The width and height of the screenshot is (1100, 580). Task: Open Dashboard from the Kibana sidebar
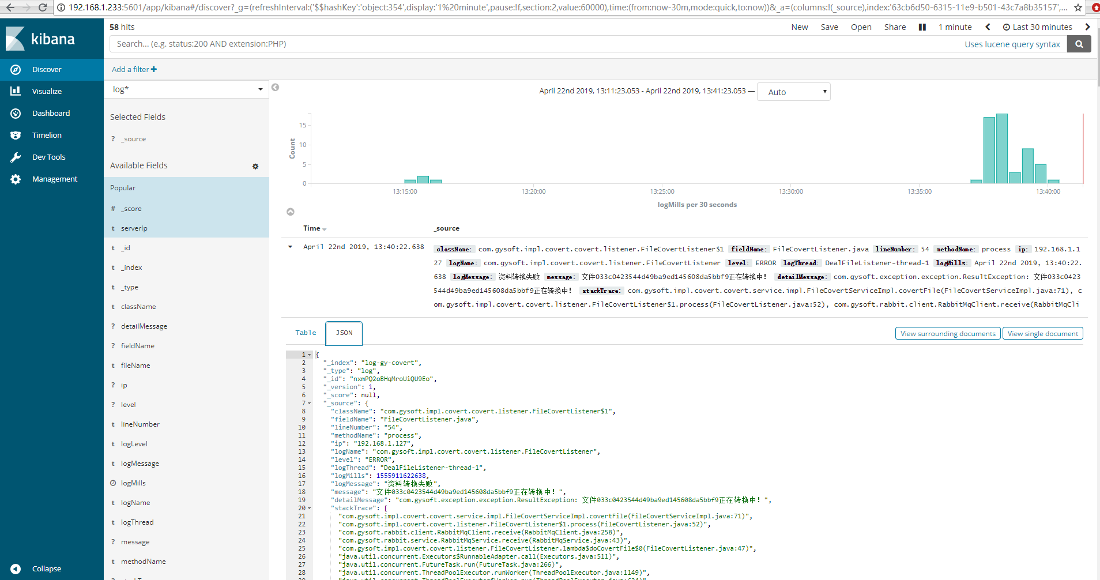tap(51, 113)
